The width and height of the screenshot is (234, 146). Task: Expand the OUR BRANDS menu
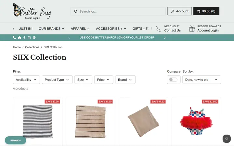[x=51, y=29]
